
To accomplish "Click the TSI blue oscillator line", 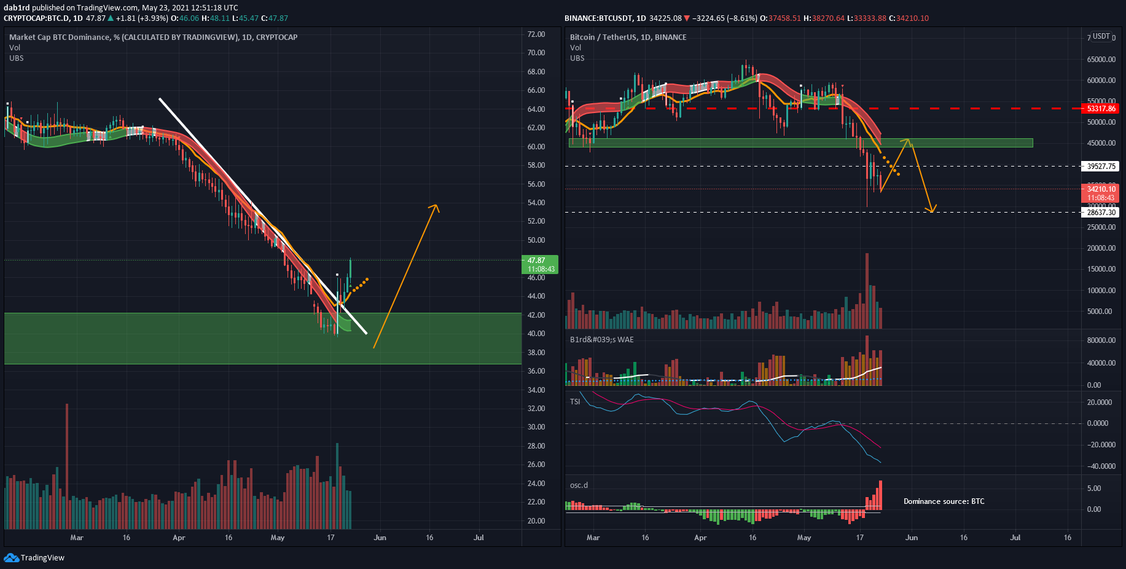I will [770, 422].
